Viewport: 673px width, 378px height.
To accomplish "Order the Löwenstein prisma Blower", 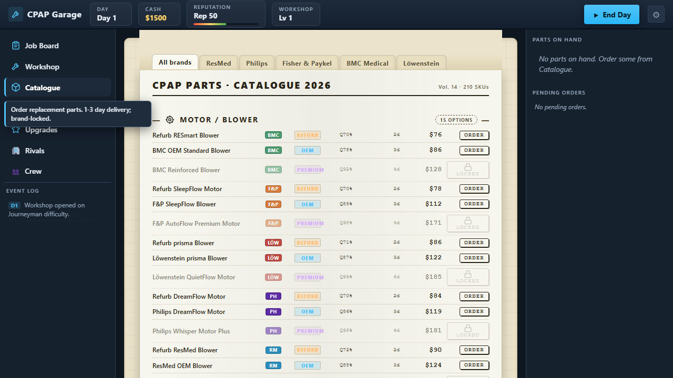I will click(x=474, y=258).
